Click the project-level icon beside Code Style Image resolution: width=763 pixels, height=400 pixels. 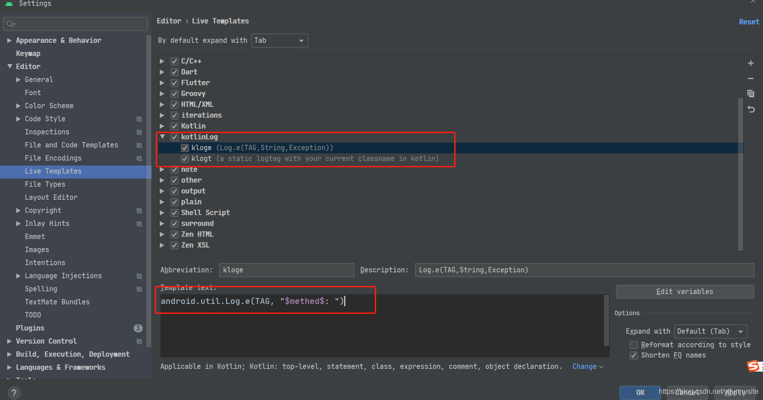(139, 119)
